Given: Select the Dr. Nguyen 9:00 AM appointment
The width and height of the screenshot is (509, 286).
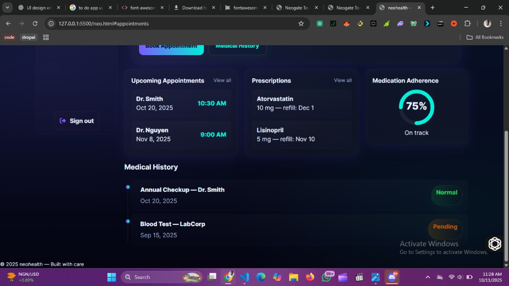Looking at the screenshot, I should (x=181, y=134).
